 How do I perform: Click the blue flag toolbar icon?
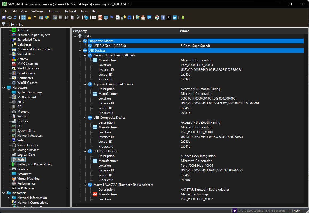pyautogui.click(x=112, y=18)
